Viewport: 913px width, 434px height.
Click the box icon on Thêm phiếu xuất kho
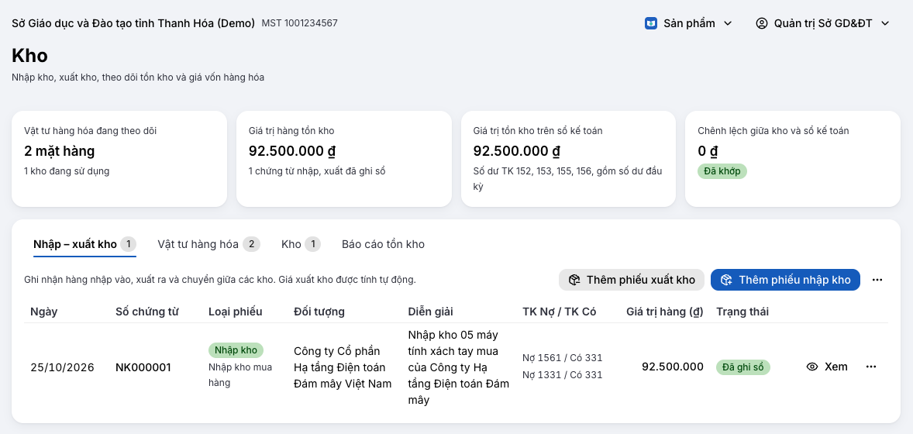coord(574,280)
